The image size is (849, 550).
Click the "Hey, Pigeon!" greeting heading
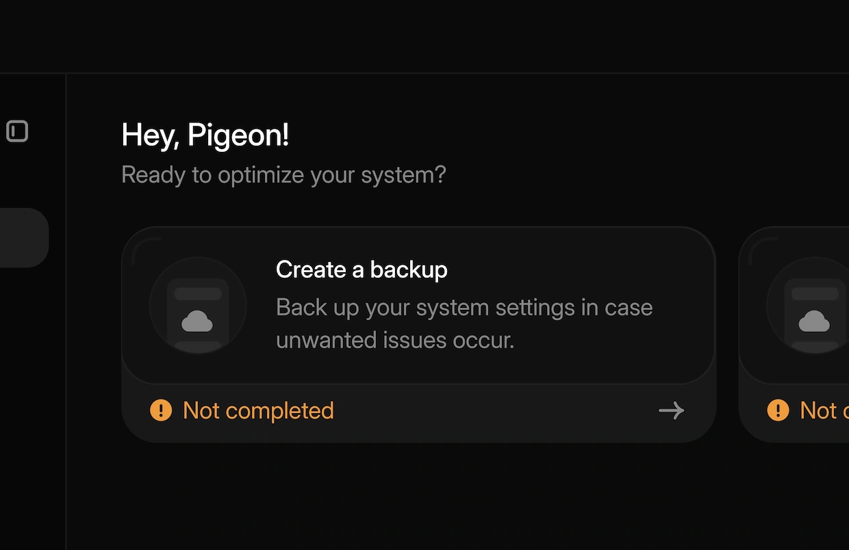pyautogui.click(x=205, y=135)
